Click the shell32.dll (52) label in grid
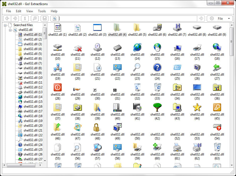 [177, 136]
